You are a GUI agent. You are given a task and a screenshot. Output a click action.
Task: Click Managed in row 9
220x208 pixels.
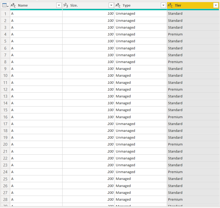[123, 69]
